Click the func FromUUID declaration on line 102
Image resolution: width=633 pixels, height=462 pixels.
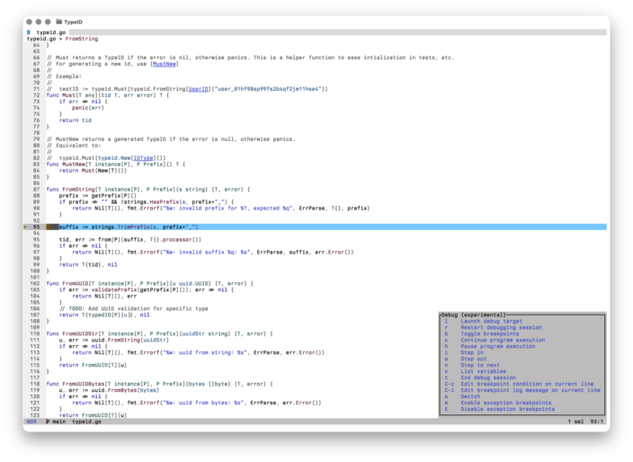tap(150, 284)
